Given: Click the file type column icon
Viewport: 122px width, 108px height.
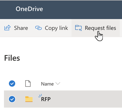Looking at the screenshot, I should 28,84.
